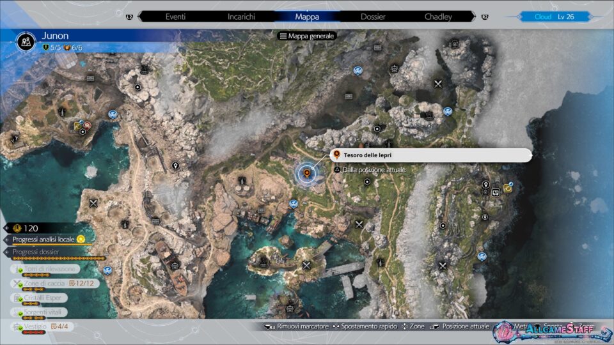Click the R2 next-tab icon
The image size is (614, 345).
pyautogui.click(x=485, y=17)
